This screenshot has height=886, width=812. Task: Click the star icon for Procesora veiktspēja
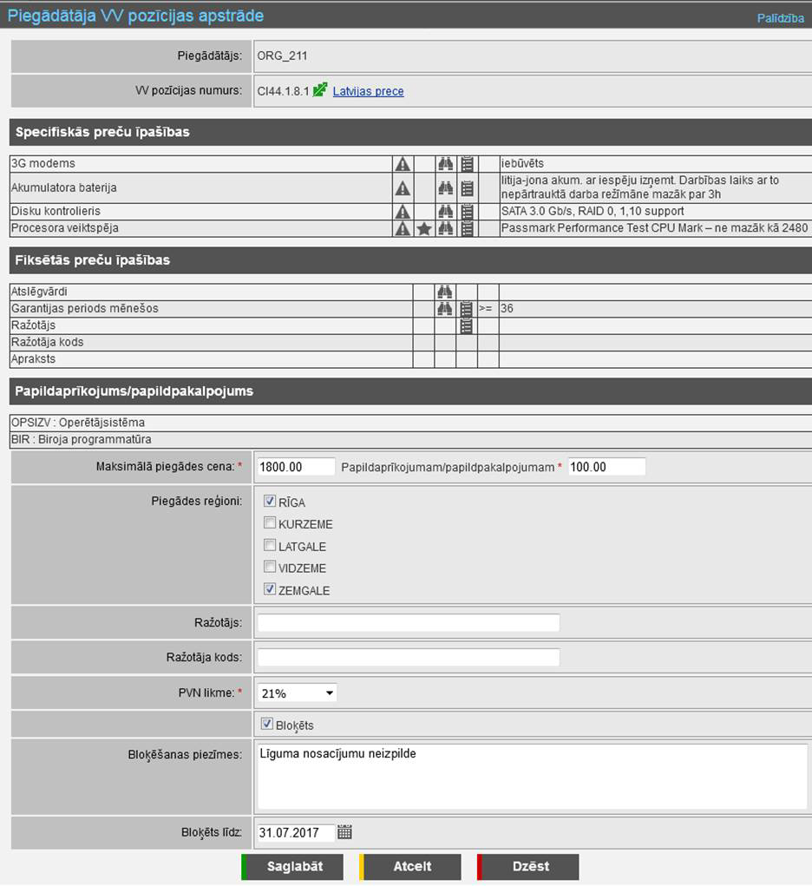[423, 228]
